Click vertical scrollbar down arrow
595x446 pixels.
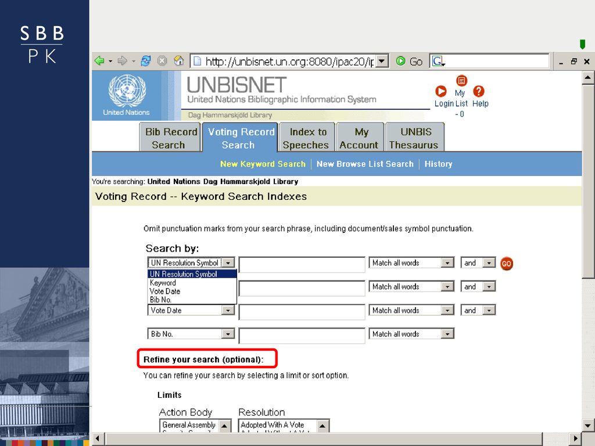588,425
